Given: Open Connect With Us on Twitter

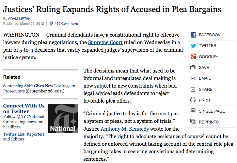Looking at the screenshot, I should (x=24, y=108).
